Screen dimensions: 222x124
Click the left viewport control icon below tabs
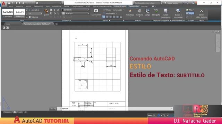tap(4, 28)
